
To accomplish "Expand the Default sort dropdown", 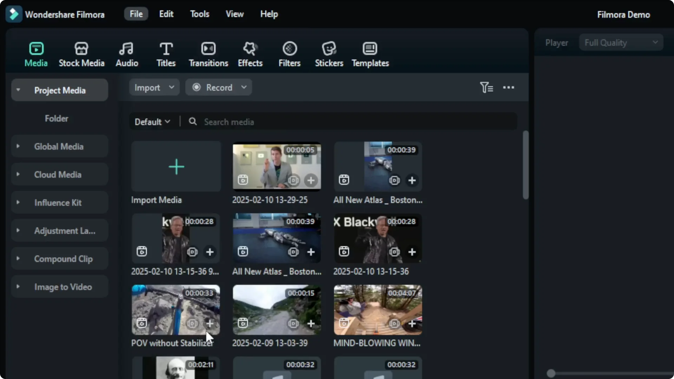I will 152,121.
